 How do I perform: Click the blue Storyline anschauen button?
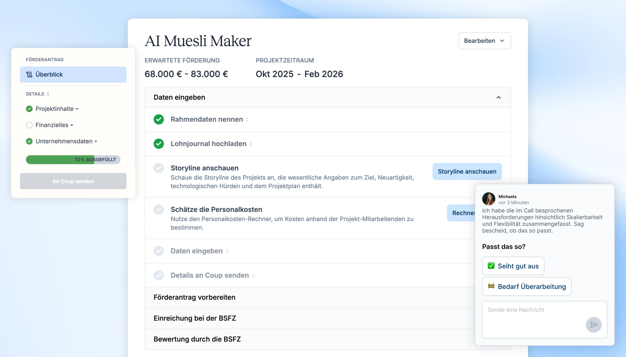467,171
